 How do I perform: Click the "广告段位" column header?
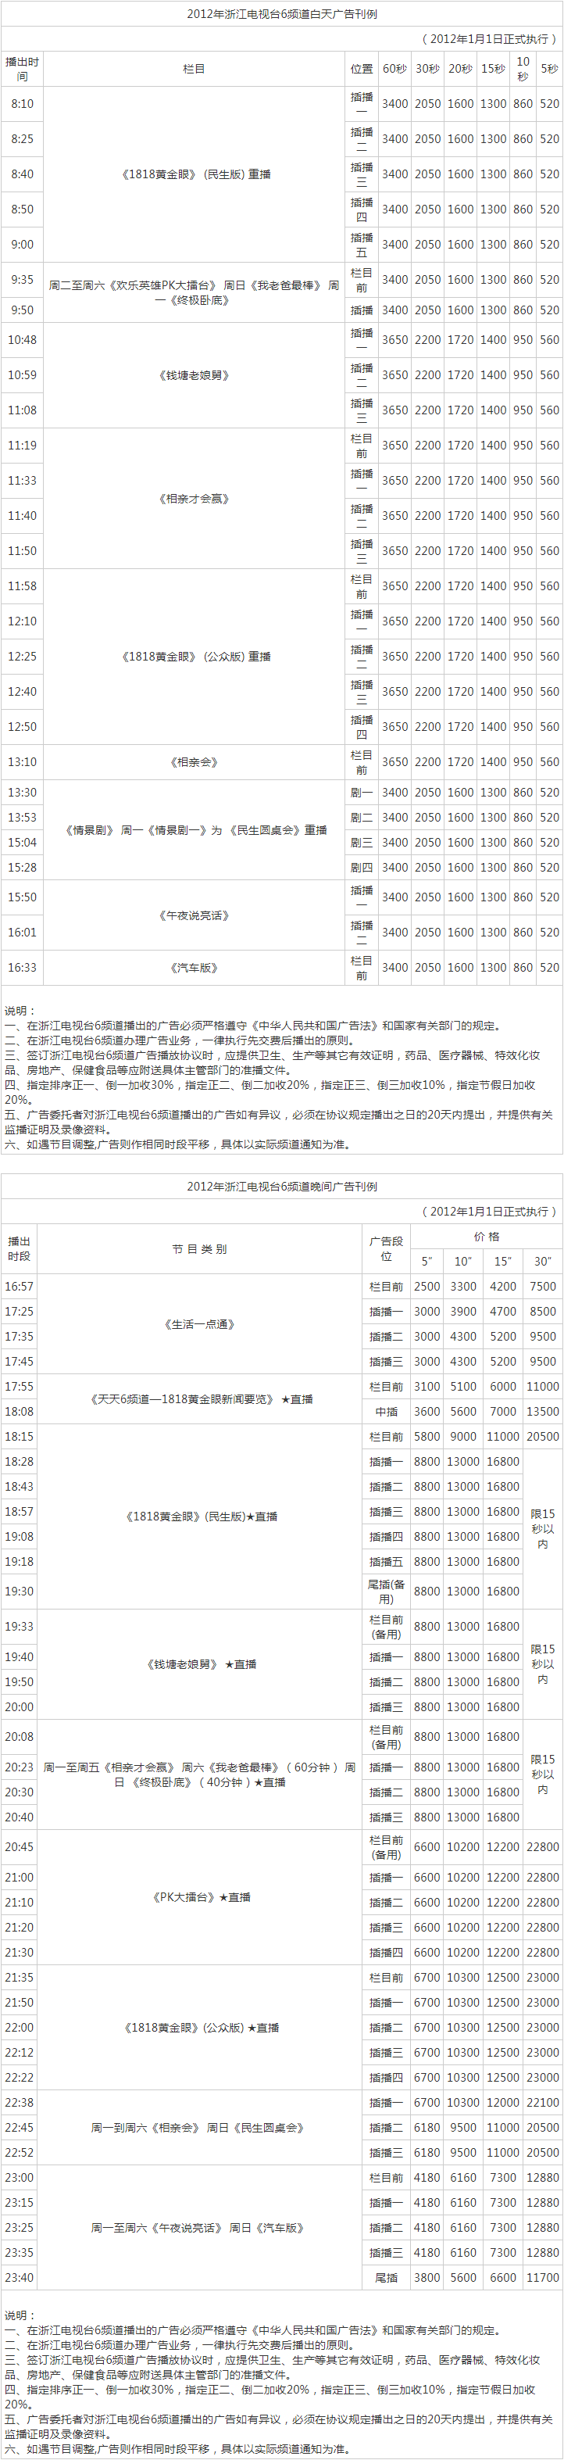coord(386,1249)
